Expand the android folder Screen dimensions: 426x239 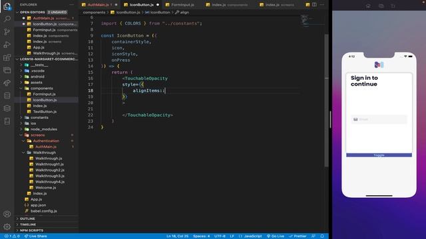pyautogui.click(x=37, y=77)
